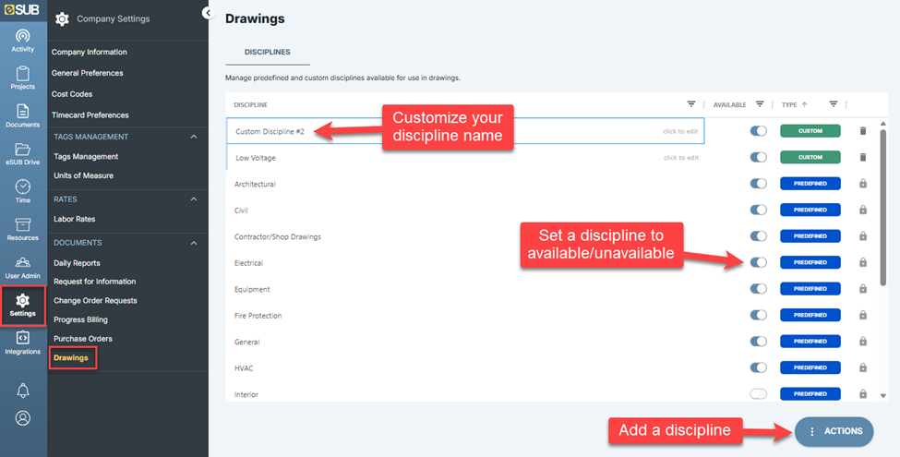Toggle General discipline availability
Image resolution: width=900 pixels, height=457 pixels.
758,342
